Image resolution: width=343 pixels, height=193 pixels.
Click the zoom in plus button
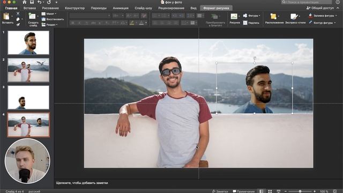tap(315, 191)
